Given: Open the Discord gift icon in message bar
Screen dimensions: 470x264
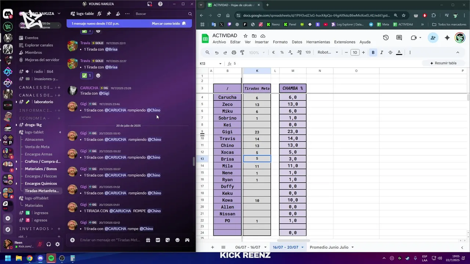Looking at the screenshot, I should coord(148,240).
